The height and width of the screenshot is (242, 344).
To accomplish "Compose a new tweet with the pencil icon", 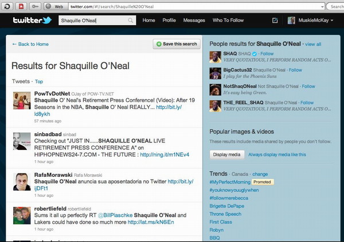I will (275, 21).
